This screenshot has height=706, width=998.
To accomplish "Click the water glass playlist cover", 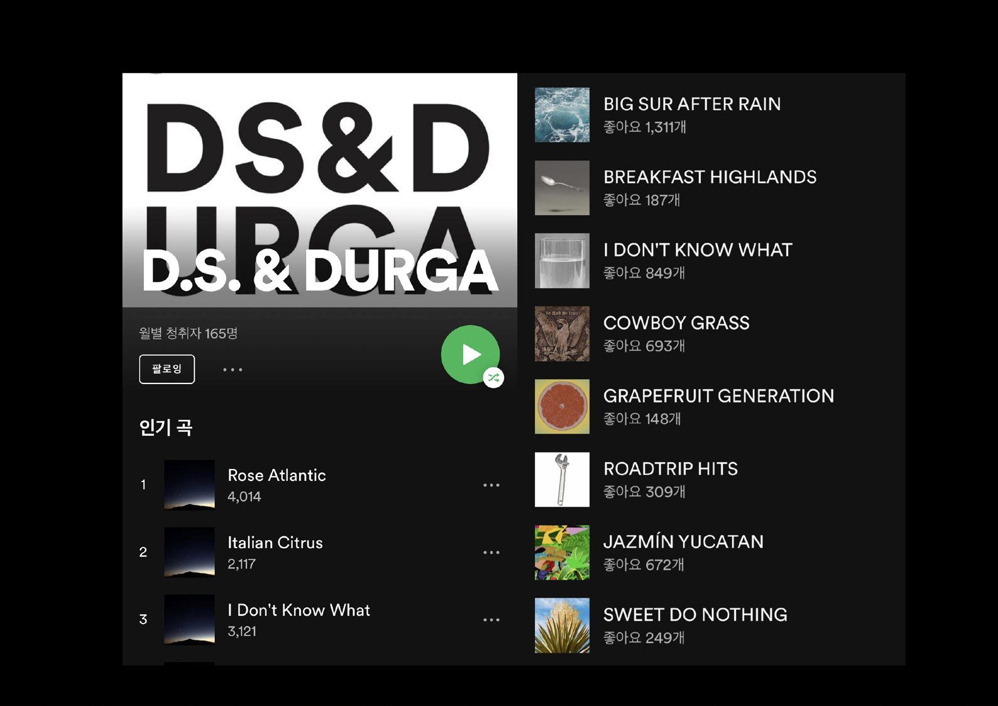I will pyautogui.click(x=562, y=261).
